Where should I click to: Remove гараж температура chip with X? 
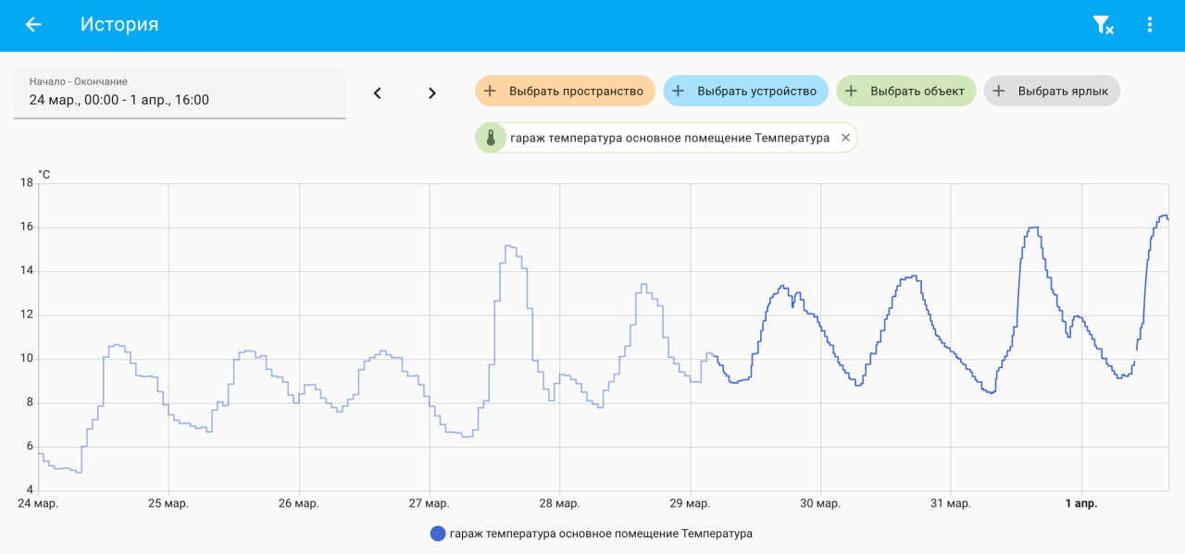(x=845, y=138)
